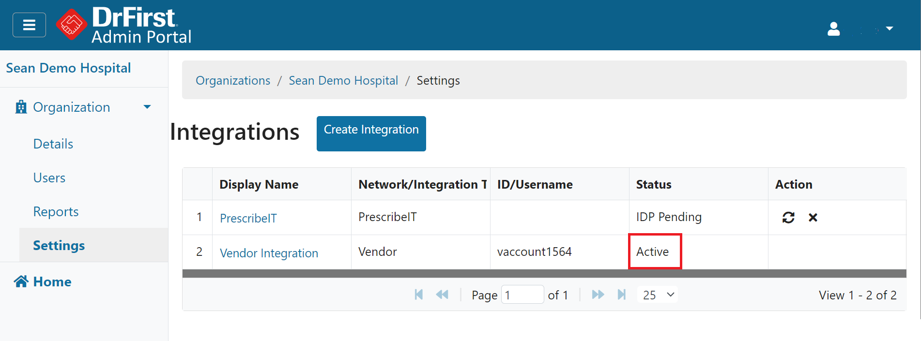Open the Vendor Integration link

click(x=269, y=253)
